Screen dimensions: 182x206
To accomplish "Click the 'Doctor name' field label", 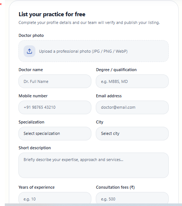I will 31,70.
